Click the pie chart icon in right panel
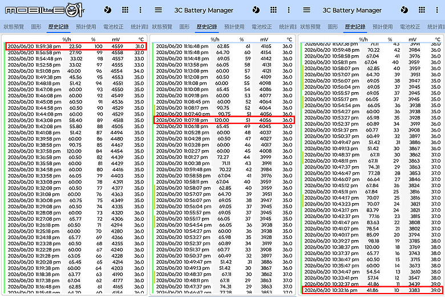Viewport: 445px width, 297px height. [404, 10]
